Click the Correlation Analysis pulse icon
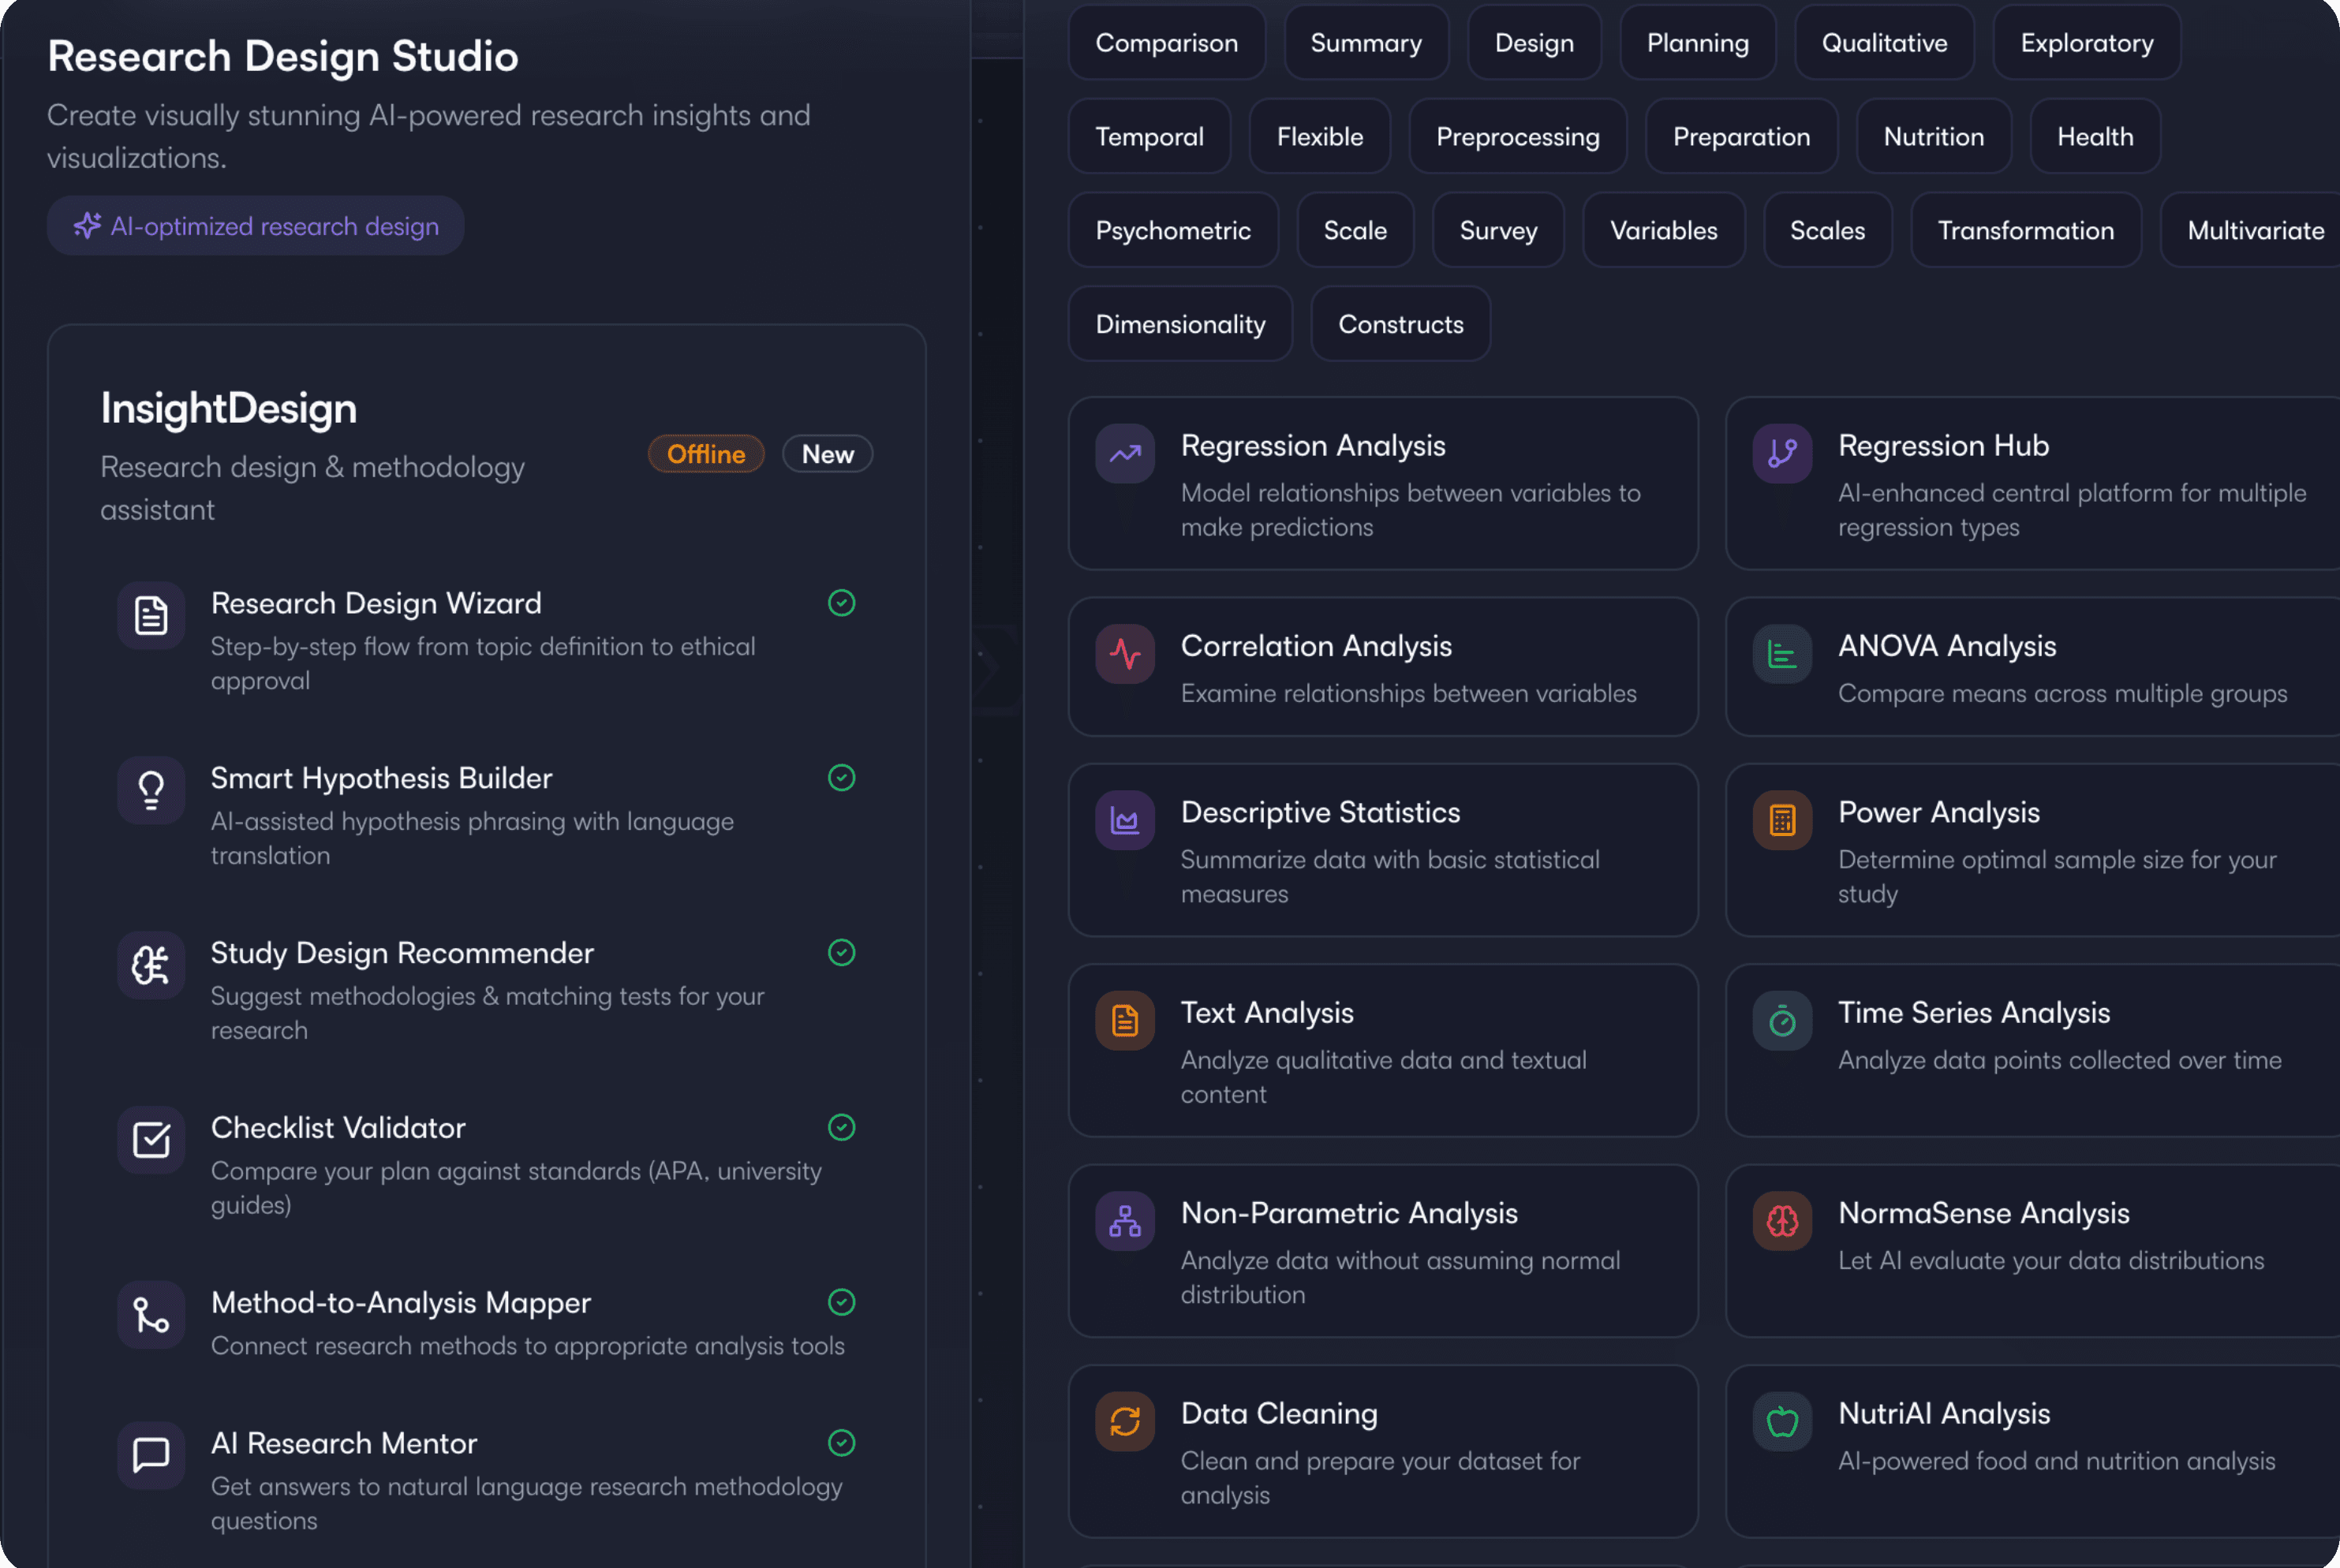 pyautogui.click(x=1125, y=654)
